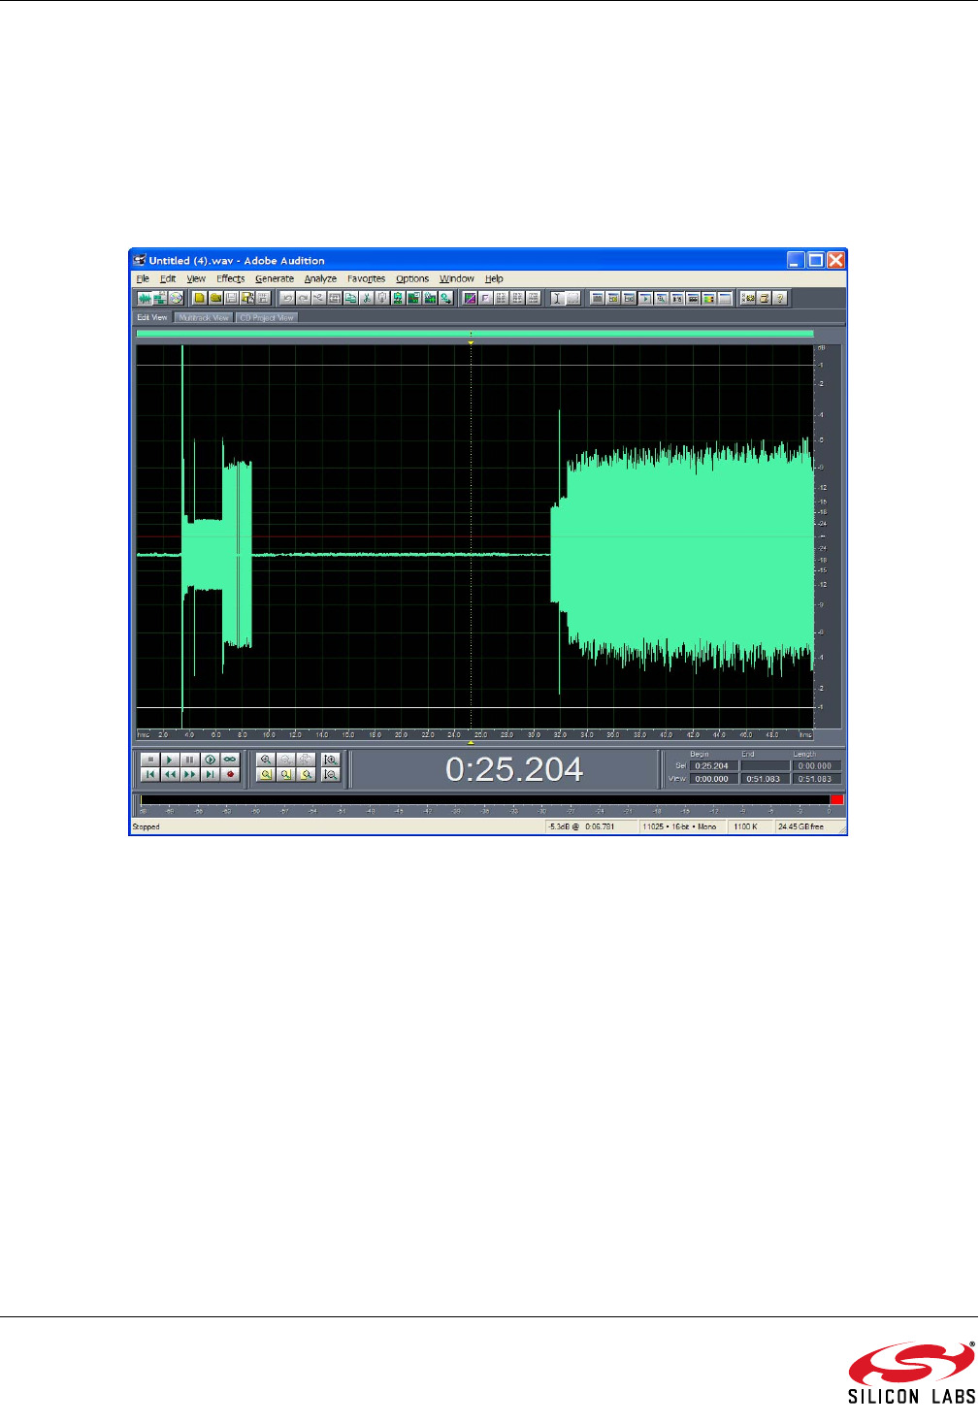Click Go to Beginning transport icon

149,774
